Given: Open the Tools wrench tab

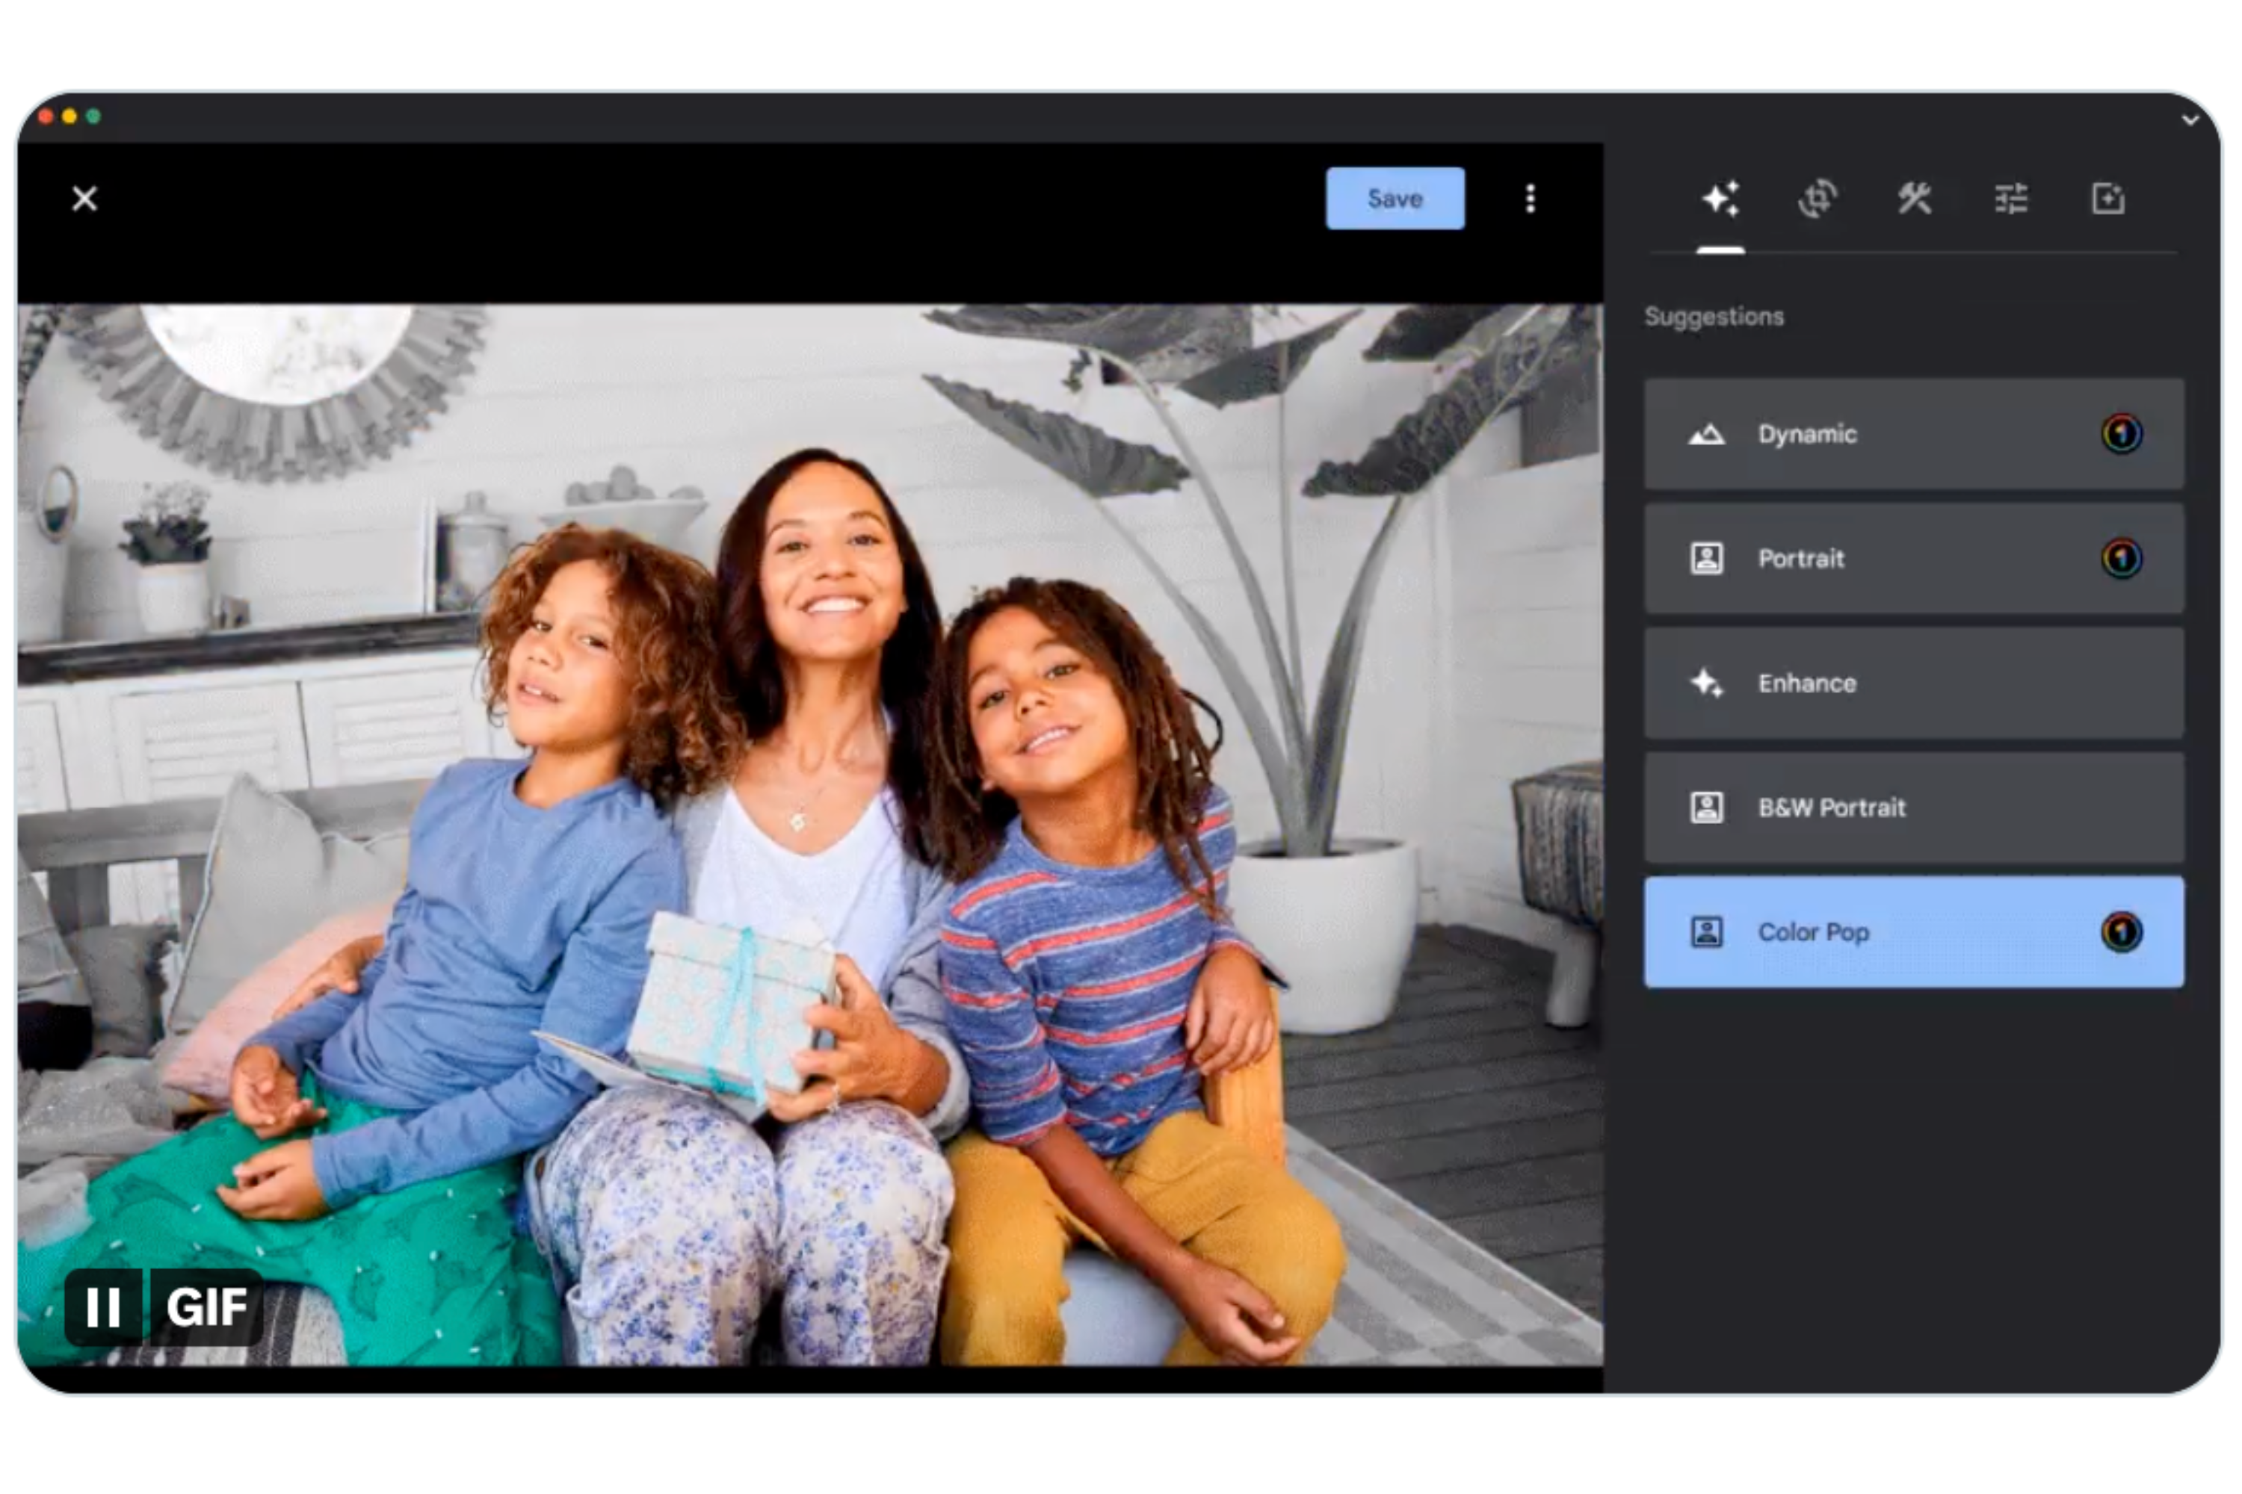Looking at the screenshot, I should (1914, 199).
